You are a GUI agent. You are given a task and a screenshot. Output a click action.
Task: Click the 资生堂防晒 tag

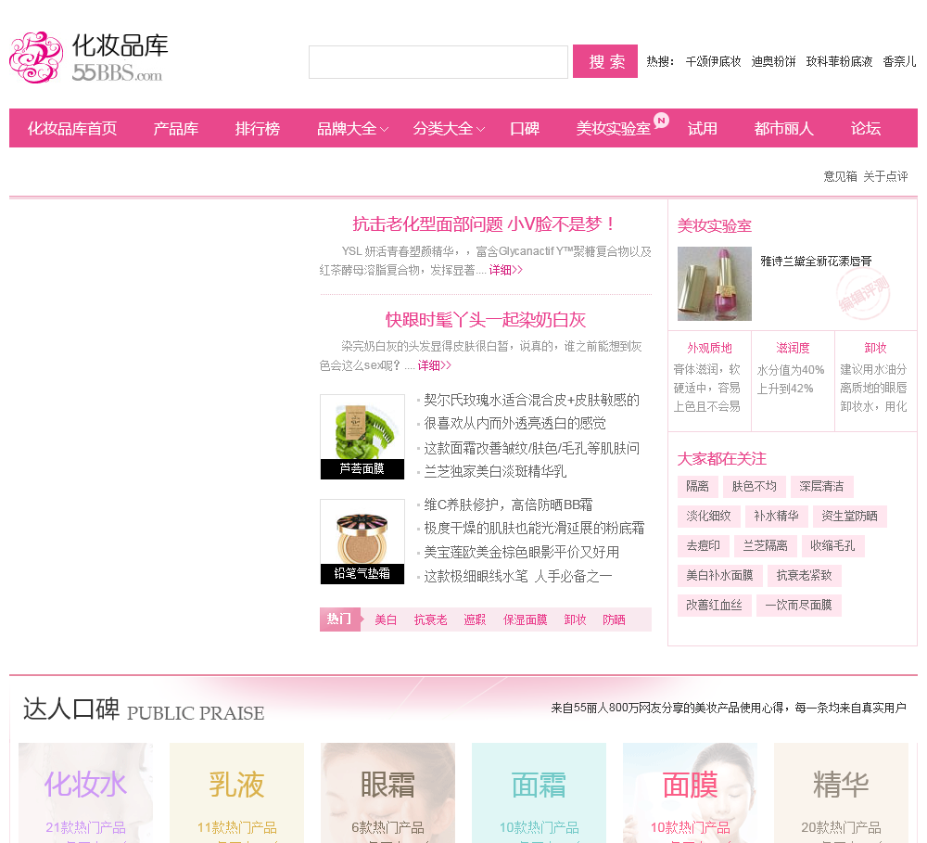[849, 516]
